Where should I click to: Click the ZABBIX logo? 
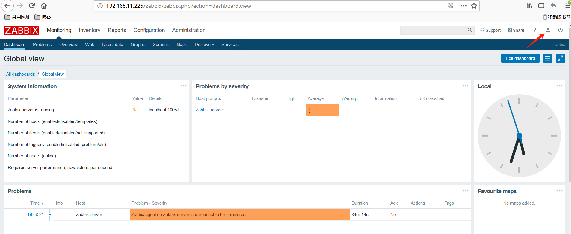(x=22, y=30)
